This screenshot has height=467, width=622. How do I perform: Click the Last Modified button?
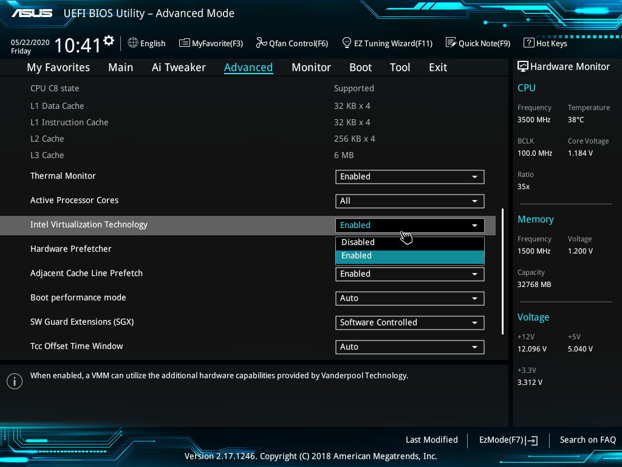click(x=431, y=440)
